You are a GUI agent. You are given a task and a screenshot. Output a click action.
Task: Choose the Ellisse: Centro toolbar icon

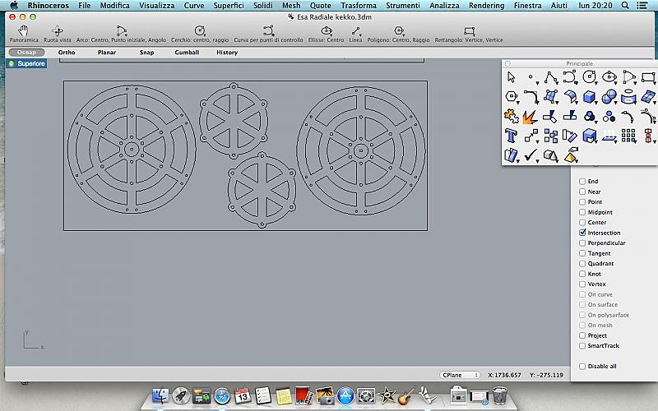click(x=327, y=31)
